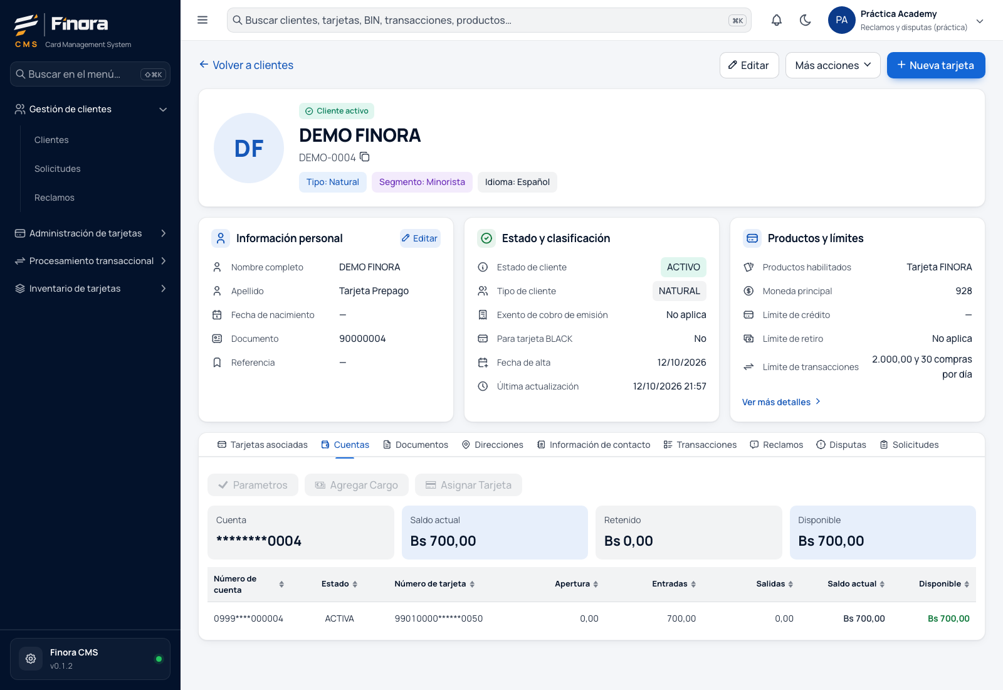The width and height of the screenshot is (1003, 690).
Task: Switch to dark mode moon icon
Action: tap(806, 20)
